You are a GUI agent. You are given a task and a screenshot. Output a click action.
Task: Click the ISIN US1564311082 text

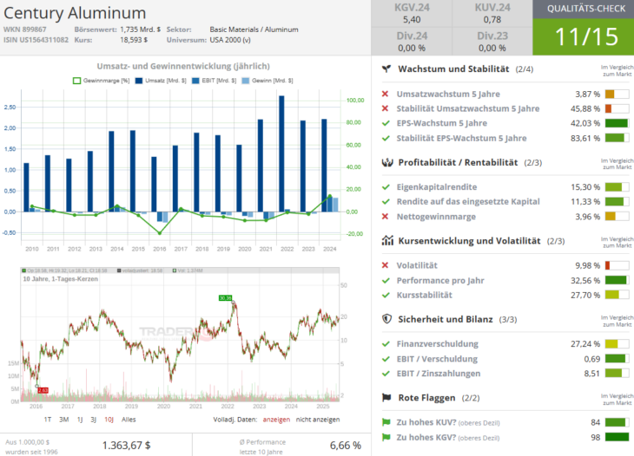[x=36, y=40]
